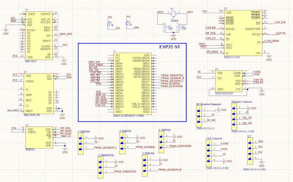Select the RC Receiver Connector title
Screen dimensions: 293x182
pyautogui.click(x=209, y=104)
